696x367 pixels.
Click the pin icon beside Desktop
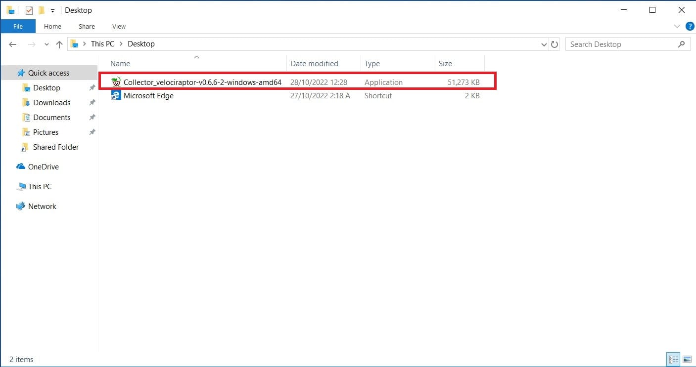[92, 88]
